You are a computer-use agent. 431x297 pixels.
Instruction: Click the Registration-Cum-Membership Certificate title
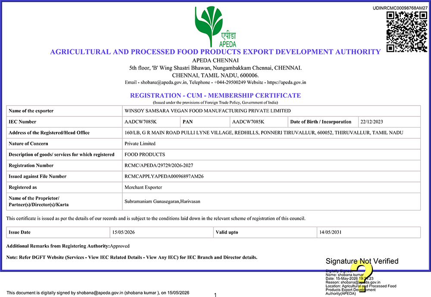(215, 95)
